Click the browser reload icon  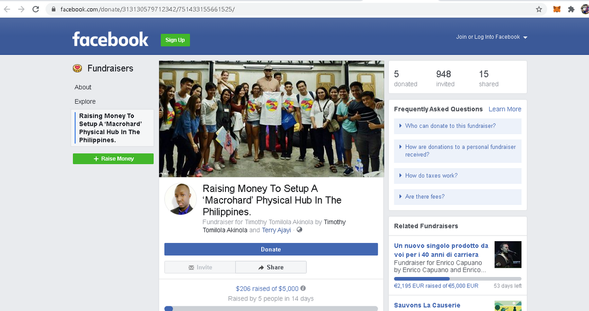36,9
